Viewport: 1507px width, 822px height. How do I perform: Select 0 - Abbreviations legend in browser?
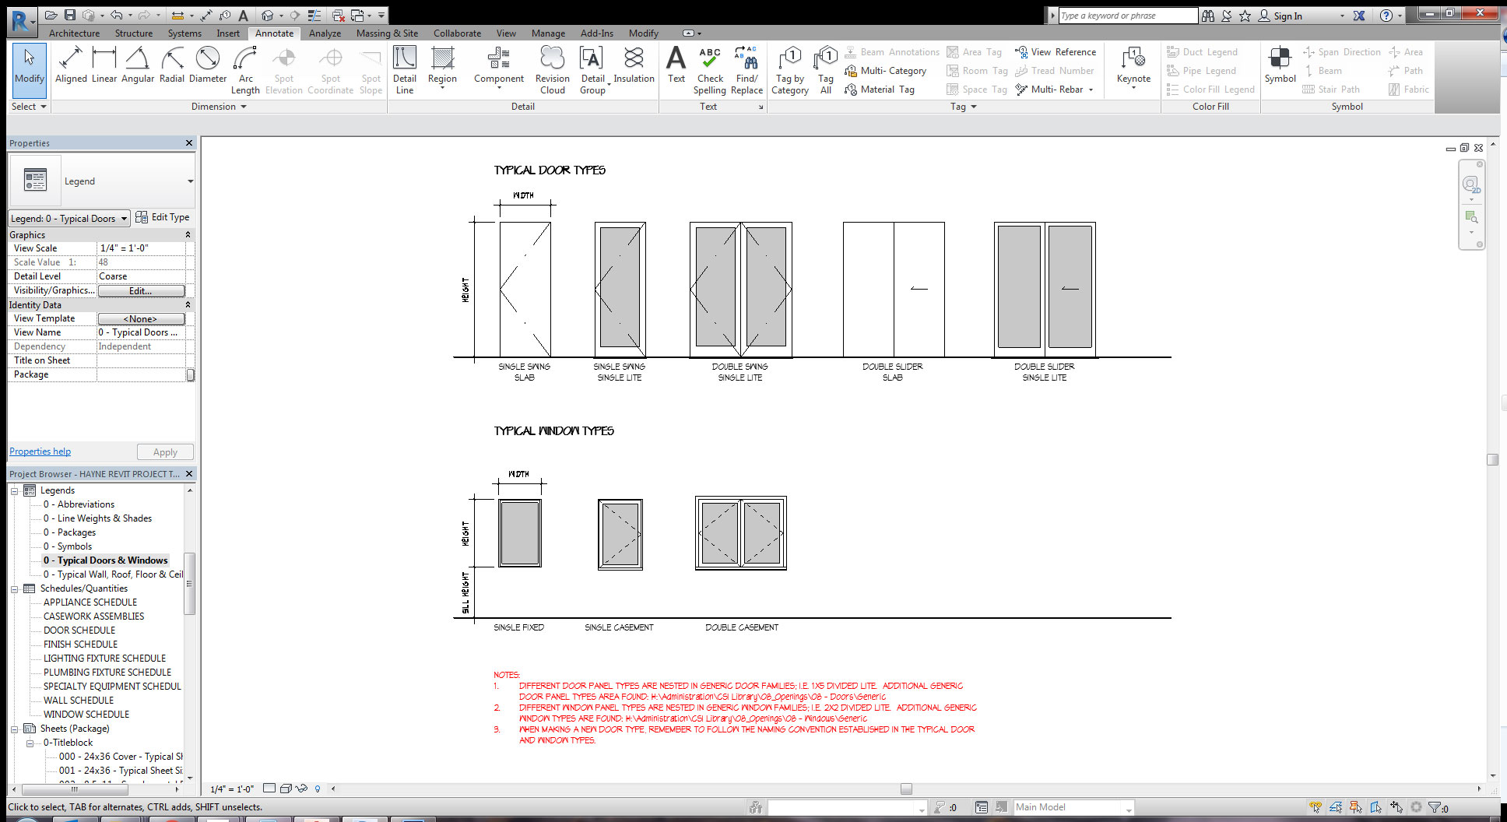[x=79, y=504]
